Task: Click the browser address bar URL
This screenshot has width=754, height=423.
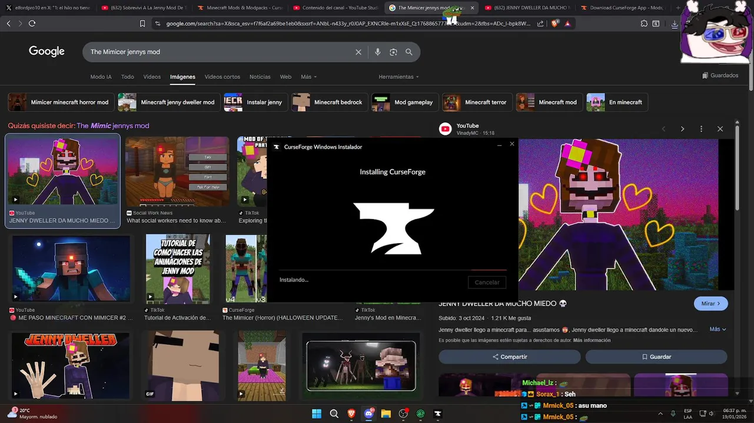Action: 348,23
